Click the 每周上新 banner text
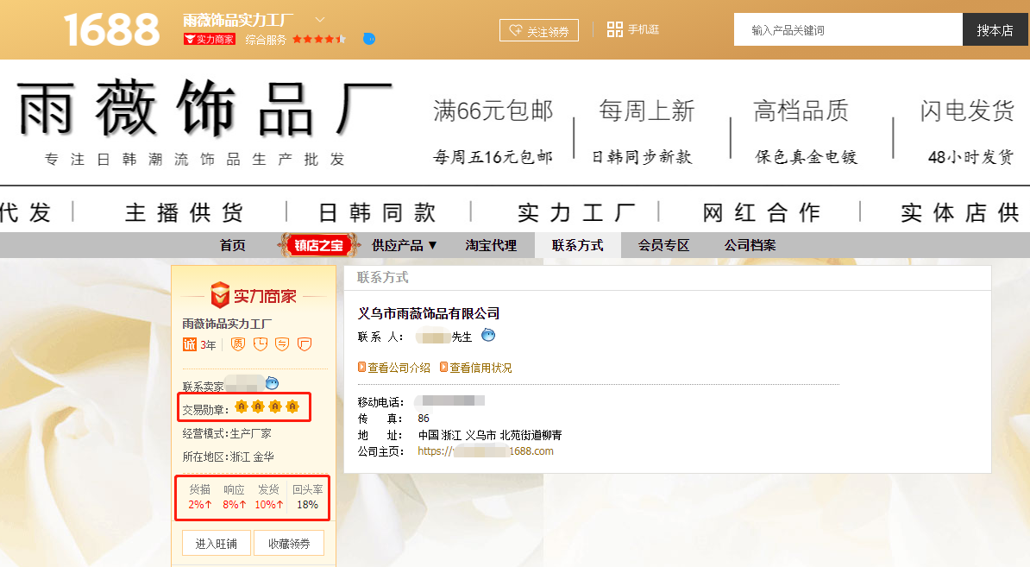The height and width of the screenshot is (567, 1030). (x=646, y=110)
